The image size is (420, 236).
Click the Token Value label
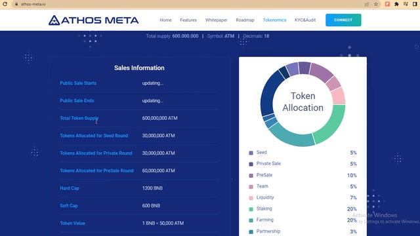click(x=72, y=223)
